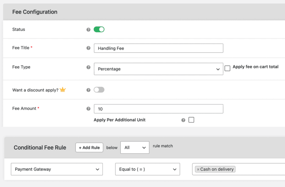Click help icon for Apply Per Additional Unit
This screenshot has width=285, height=187.
(x=183, y=120)
